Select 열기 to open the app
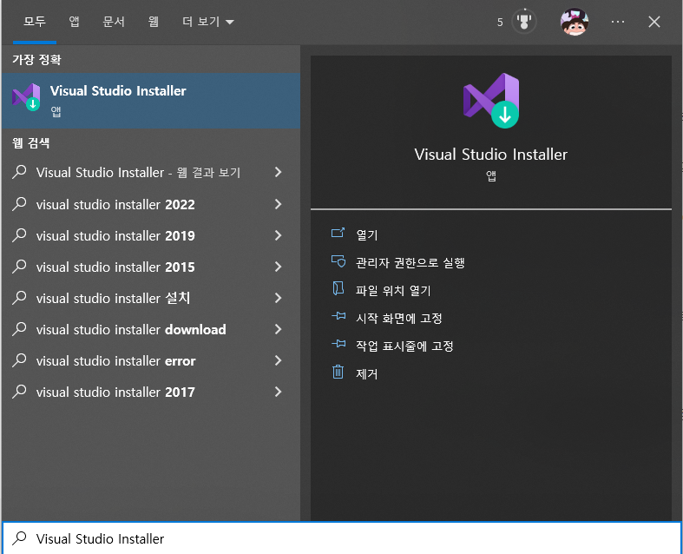The height and width of the screenshot is (554, 683). tap(367, 235)
